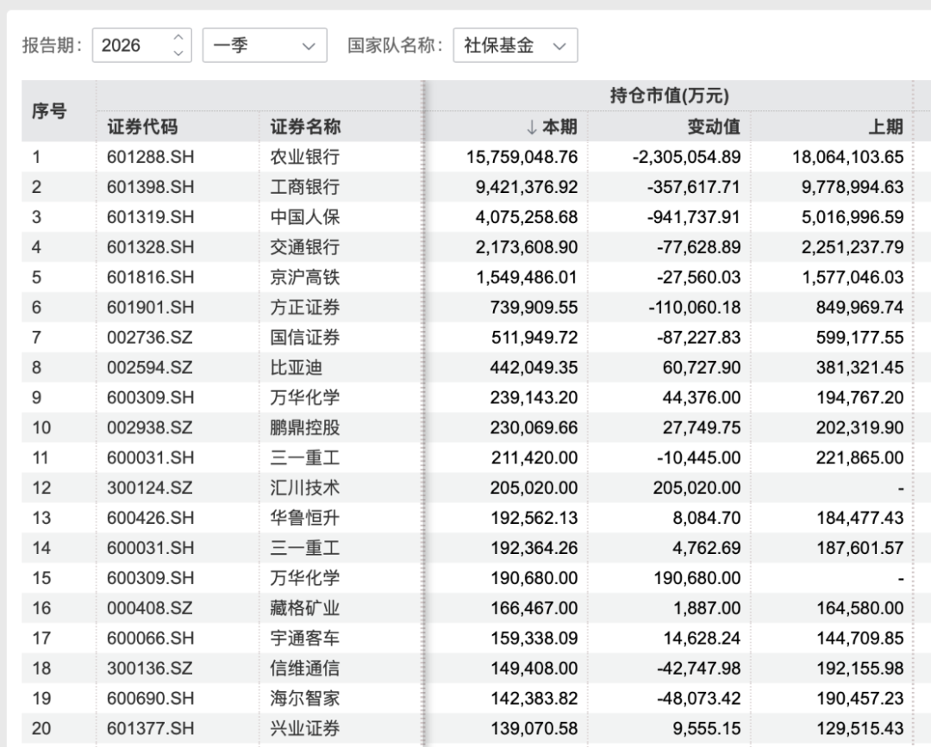Image resolution: width=931 pixels, height=747 pixels.
Task: Click previous value 202,319.90
Action: tap(859, 428)
